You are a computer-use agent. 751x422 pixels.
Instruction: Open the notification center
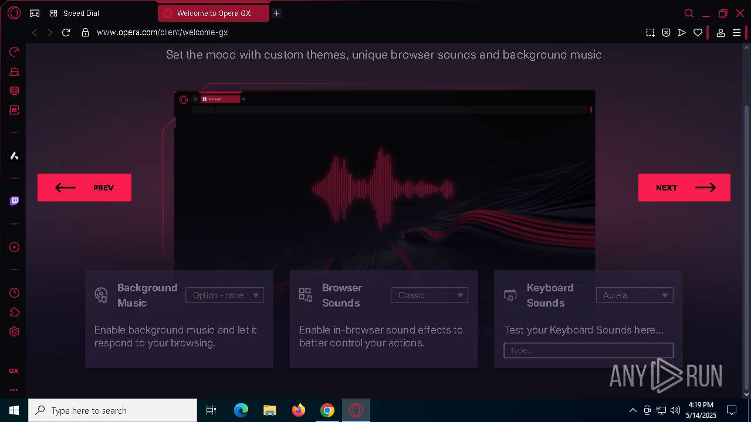tap(732, 410)
